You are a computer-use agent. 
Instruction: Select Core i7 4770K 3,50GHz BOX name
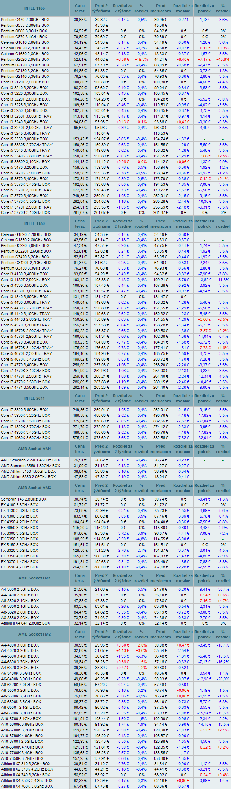(26, 382)
